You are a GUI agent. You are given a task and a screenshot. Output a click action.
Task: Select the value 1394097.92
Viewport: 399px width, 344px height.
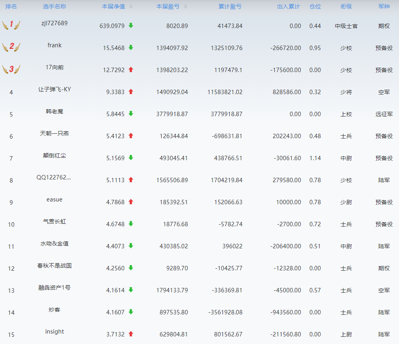[172, 48]
